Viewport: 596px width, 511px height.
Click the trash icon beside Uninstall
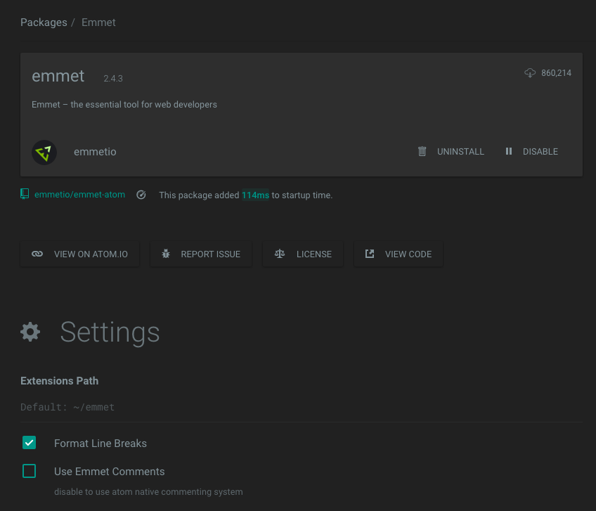[422, 151]
